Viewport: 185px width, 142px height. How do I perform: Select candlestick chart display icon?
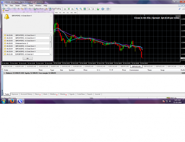[69, 9]
